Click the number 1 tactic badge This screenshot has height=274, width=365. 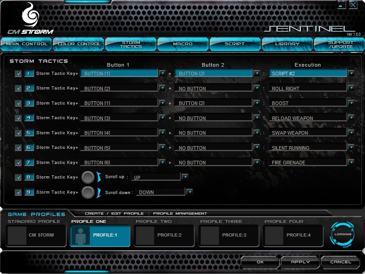[29, 74]
